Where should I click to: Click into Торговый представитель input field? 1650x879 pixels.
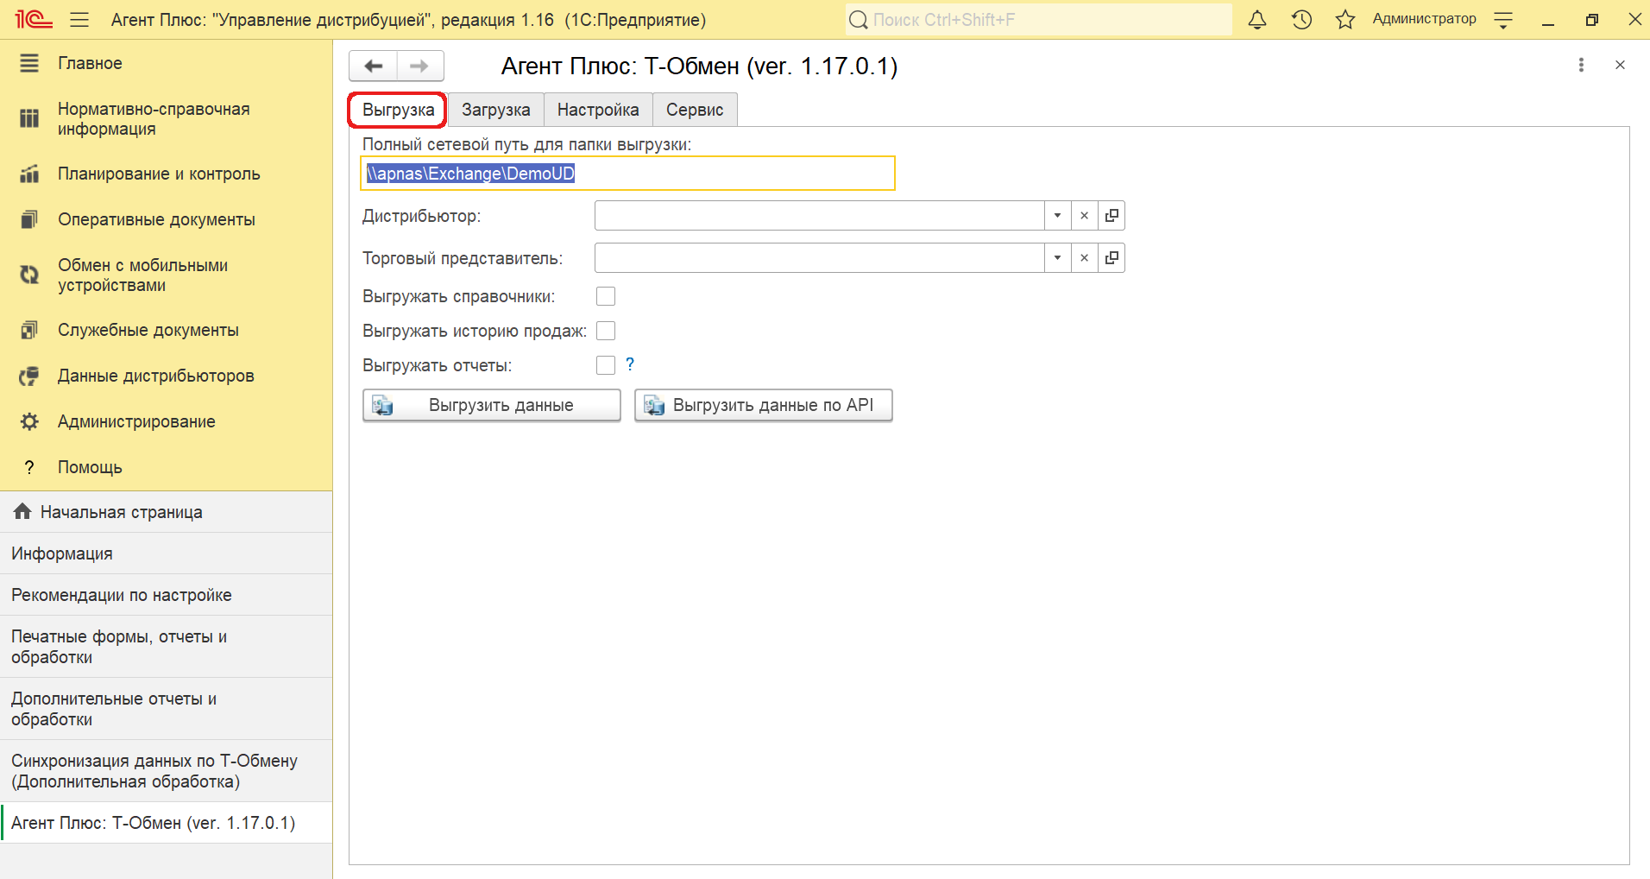(819, 257)
